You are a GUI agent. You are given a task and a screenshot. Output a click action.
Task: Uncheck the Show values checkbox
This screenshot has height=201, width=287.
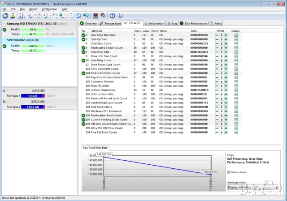click(229, 172)
